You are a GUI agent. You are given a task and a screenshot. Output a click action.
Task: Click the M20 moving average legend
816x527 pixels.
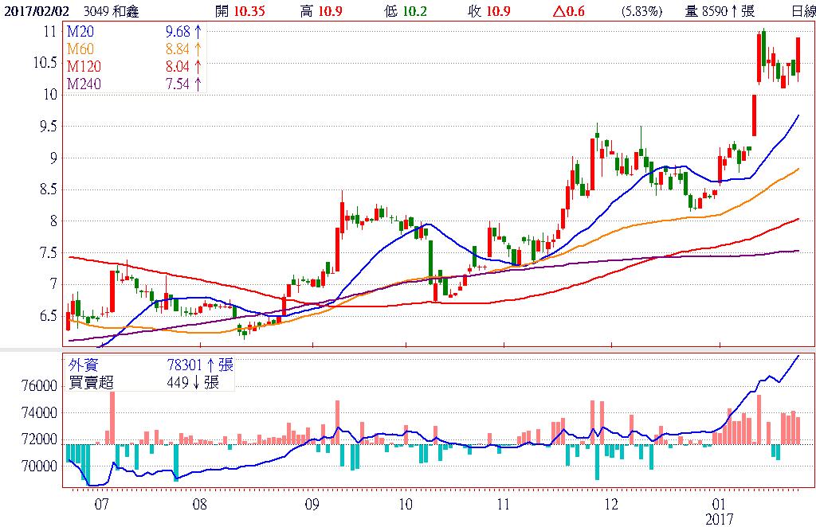(x=80, y=32)
